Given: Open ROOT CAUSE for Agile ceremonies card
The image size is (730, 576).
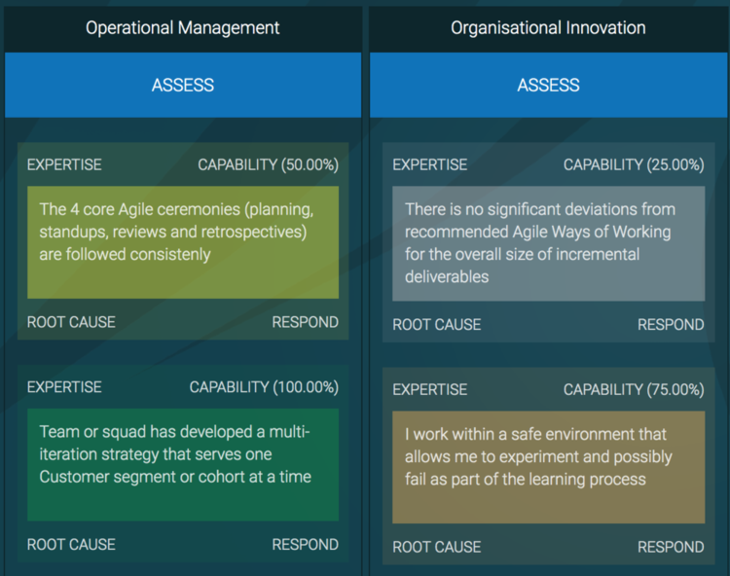Looking at the screenshot, I should (71, 322).
